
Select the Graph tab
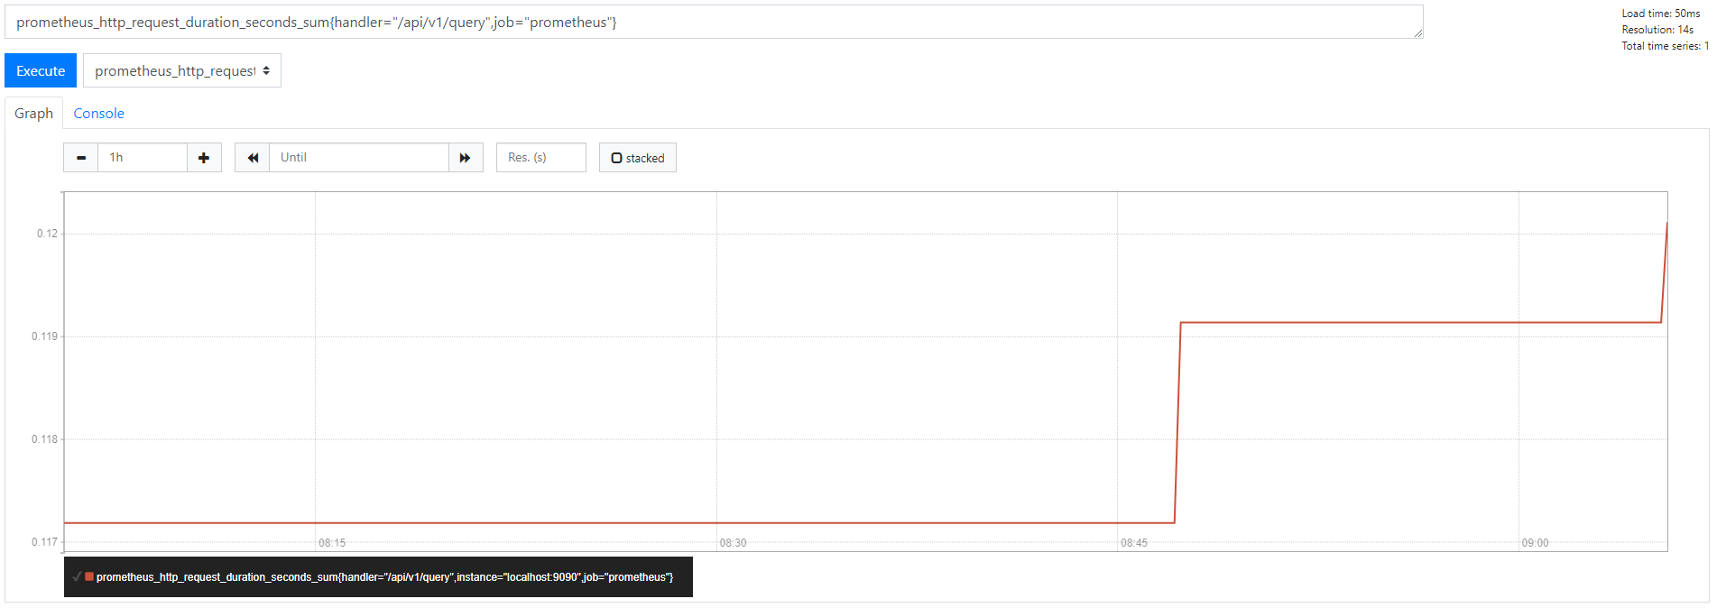(33, 114)
